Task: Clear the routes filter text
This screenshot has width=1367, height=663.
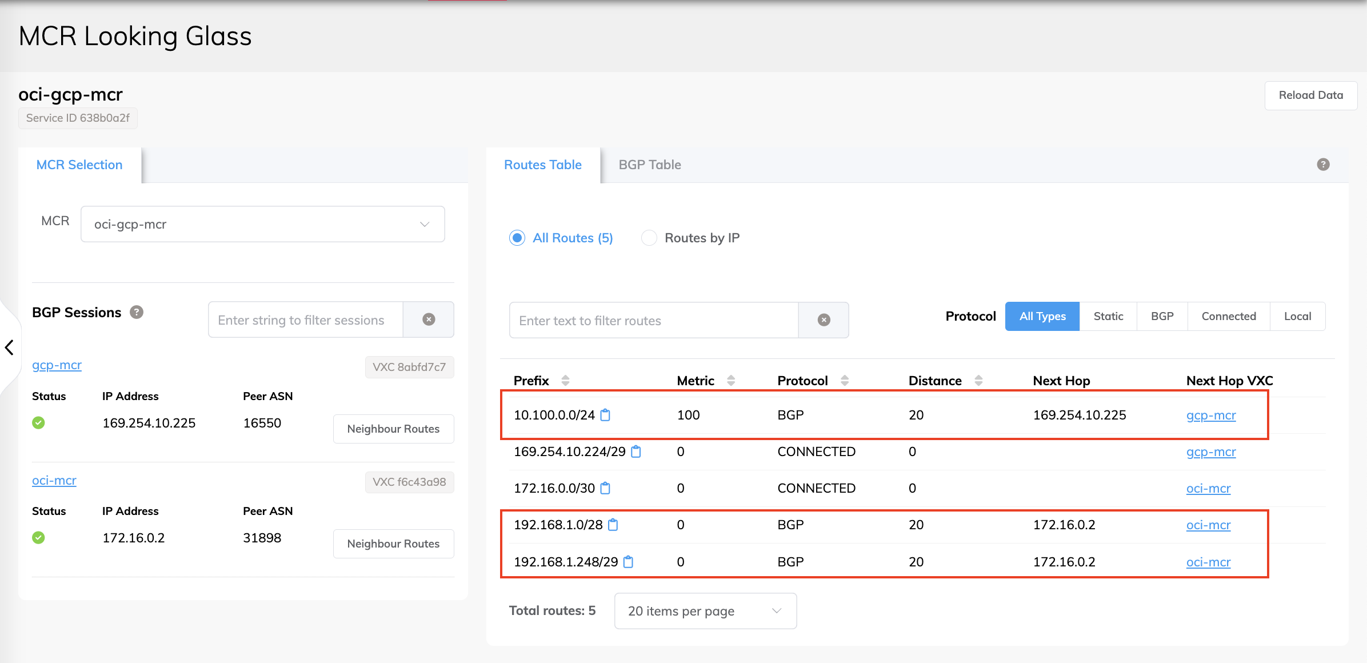Action: click(824, 320)
